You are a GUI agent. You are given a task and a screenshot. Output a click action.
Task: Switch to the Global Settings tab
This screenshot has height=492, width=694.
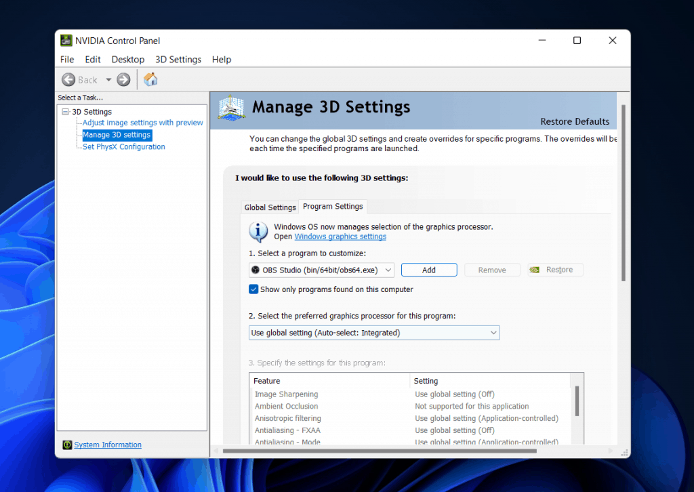[x=270, y=207]
